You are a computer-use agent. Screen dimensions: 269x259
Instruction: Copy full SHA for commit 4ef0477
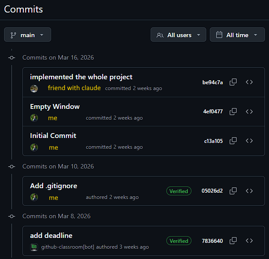[x=233, y=112]
